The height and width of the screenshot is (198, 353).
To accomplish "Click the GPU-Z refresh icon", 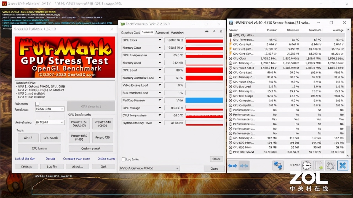I will tap(214, 31).
